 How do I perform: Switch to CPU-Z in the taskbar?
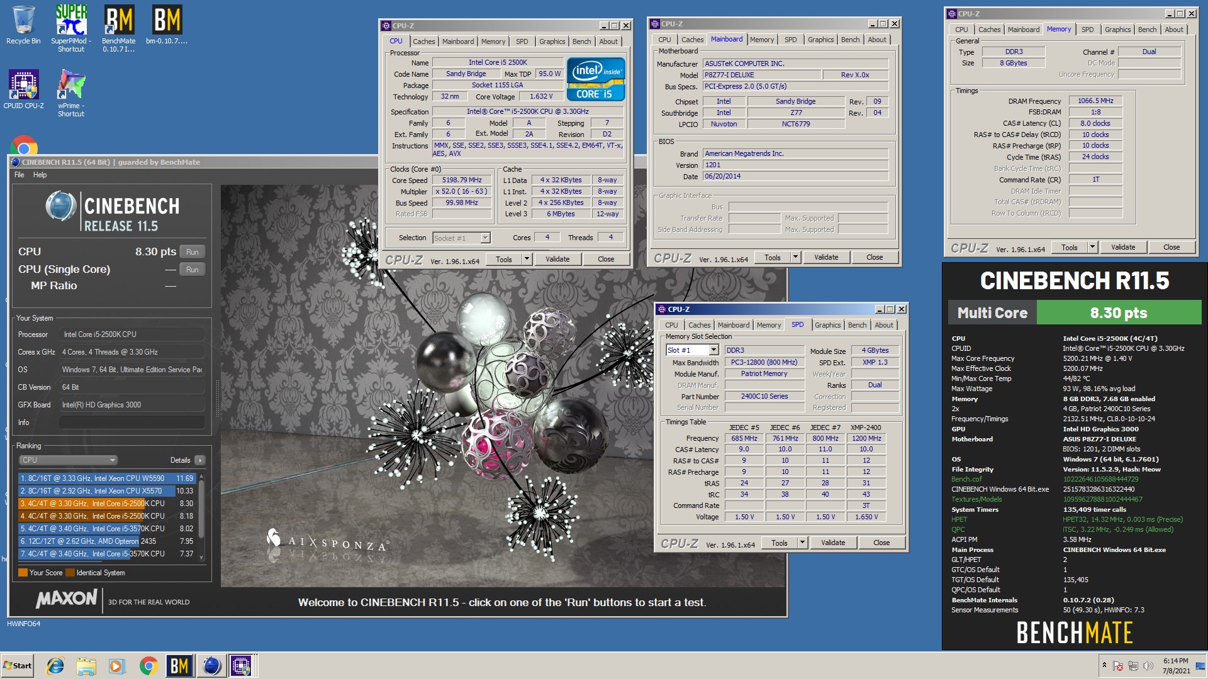click(241, 665)
